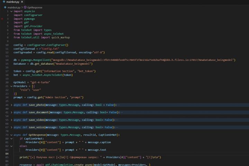The height and width of the screenshot is (166, 249).
Task: Close the mainbot.py editor tab
Action: pyautogui.click(x=22, y=2)
